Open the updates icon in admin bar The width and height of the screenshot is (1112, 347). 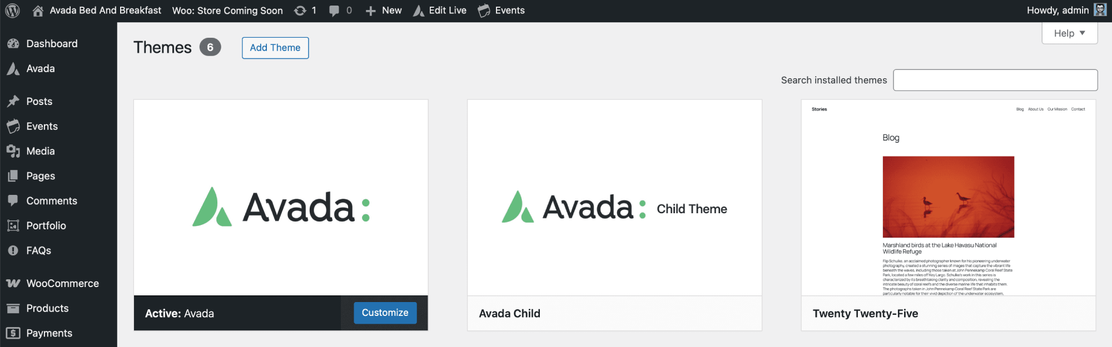click(300, 11)
